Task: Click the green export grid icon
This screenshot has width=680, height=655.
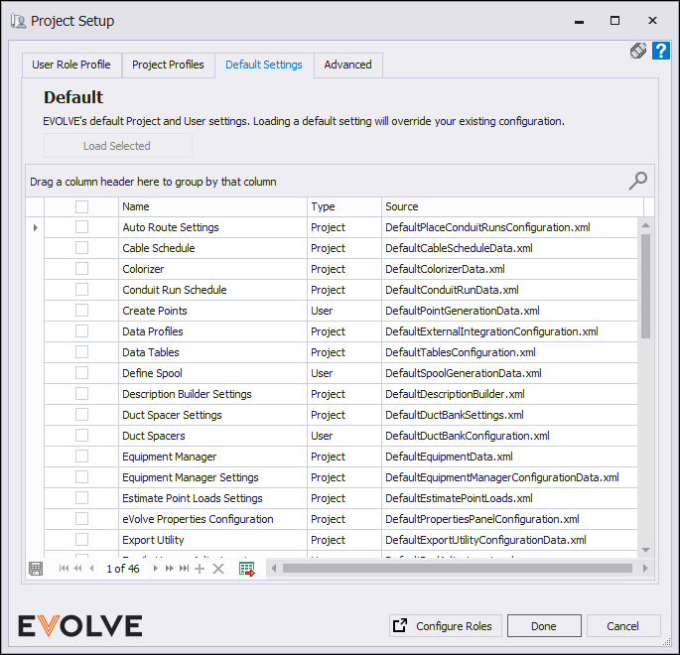Action: tap(247, 569)
